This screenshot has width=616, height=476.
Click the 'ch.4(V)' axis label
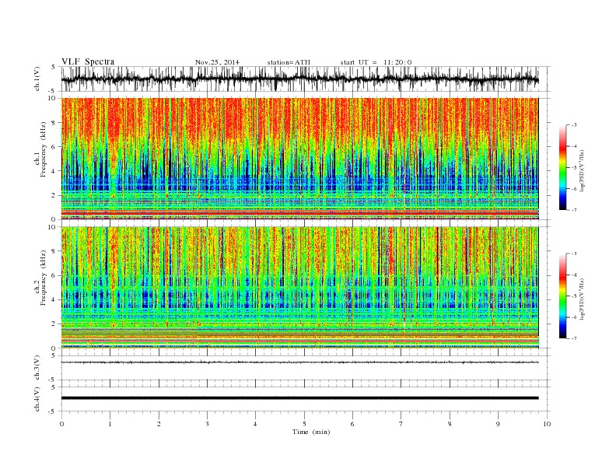(37, 399)
